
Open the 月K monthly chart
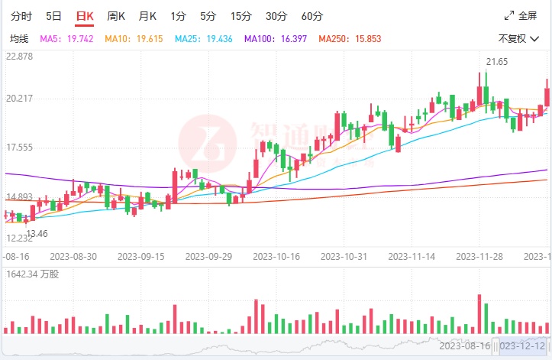(x=147, y=15)
